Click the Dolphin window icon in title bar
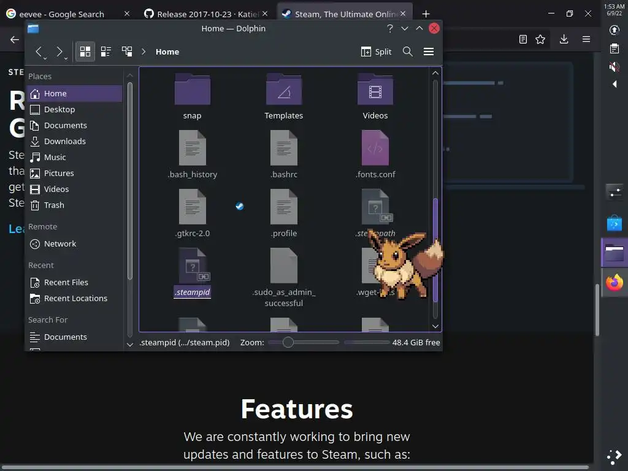This screenshot has width=628, height=471. pyautogui.click(x=33, y=28)
